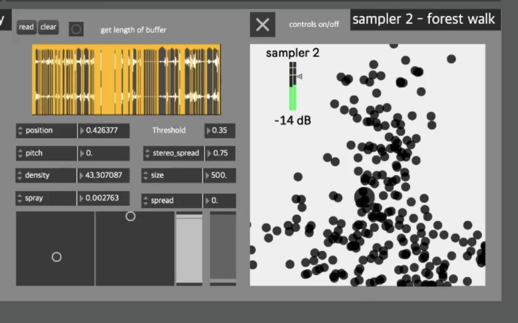Toggle controls on/off with the X icon
The height and width of the screenshot is (323, 518).
pyautogui.click(x=262, y=24)
